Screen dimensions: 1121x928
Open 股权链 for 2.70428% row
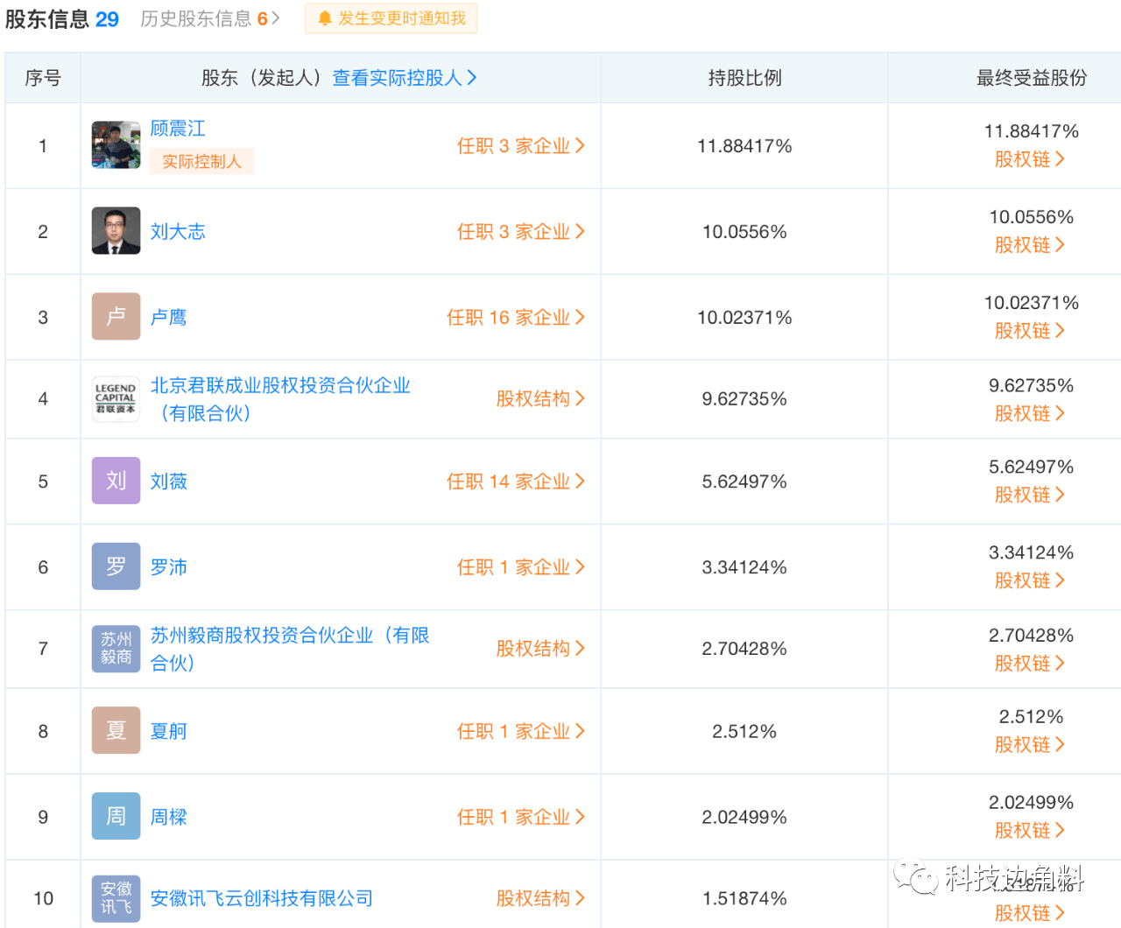tap(1030, 664)
